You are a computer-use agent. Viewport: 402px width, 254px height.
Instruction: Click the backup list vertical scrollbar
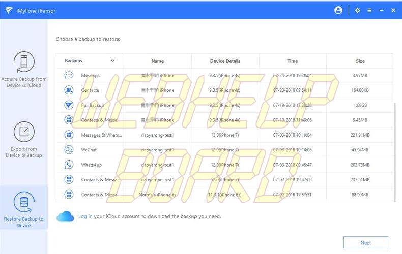395,152
